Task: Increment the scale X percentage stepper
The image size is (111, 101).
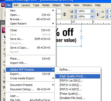Action: [x=76, y=10]
